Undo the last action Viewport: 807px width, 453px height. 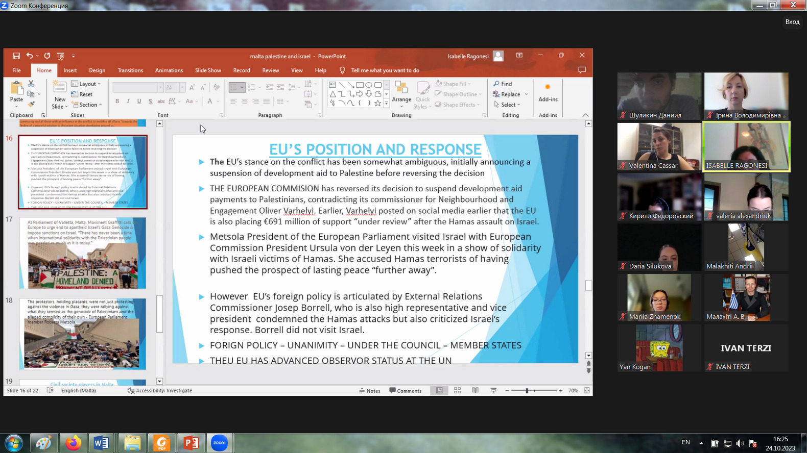point(30,56)
